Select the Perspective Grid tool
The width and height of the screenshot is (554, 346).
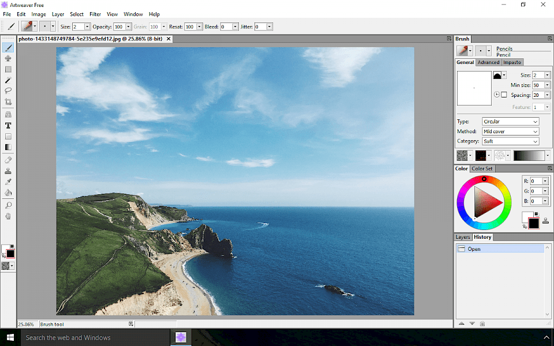8,114
